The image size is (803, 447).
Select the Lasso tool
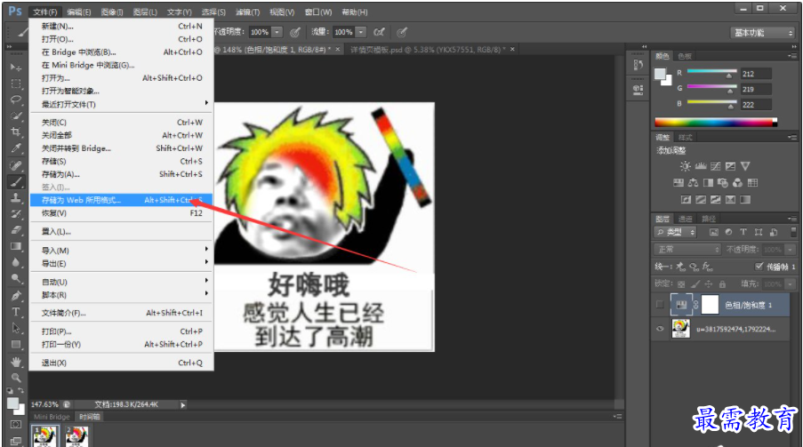tap(16, 100)
